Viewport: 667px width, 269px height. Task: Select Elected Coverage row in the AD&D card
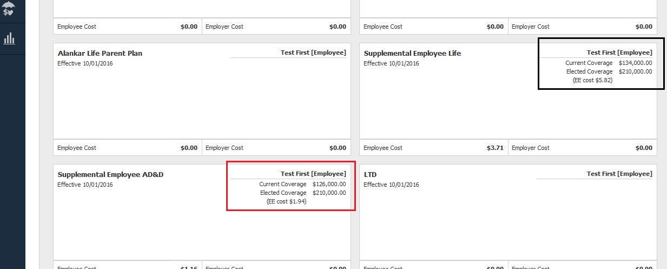pyautogui.click(x=302, y=193)
